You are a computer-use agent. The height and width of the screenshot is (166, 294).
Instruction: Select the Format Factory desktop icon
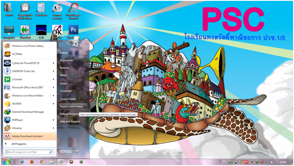tap(57, 11)
